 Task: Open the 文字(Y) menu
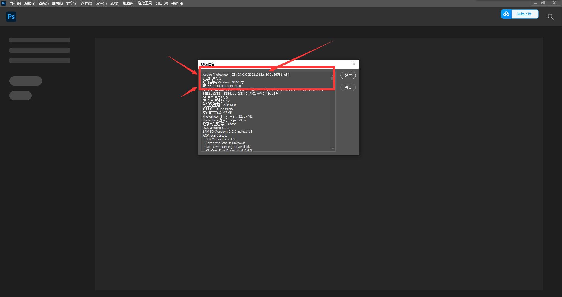coord(72,4)
